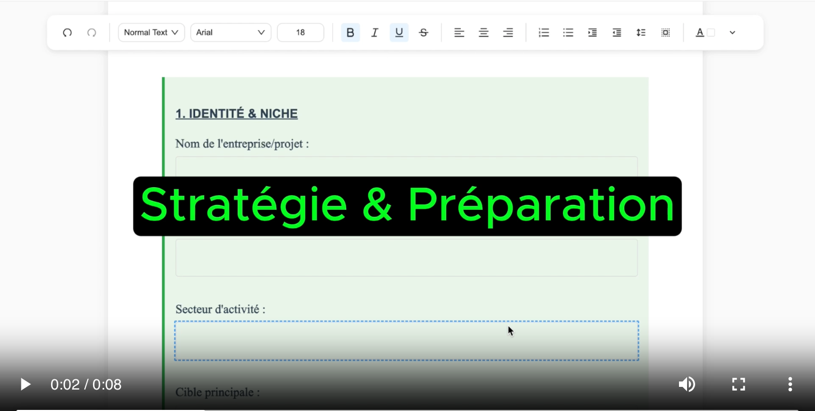This screenshot has width=815, height=411.
Task: Insert a numbered list
Action: point(544,33)
